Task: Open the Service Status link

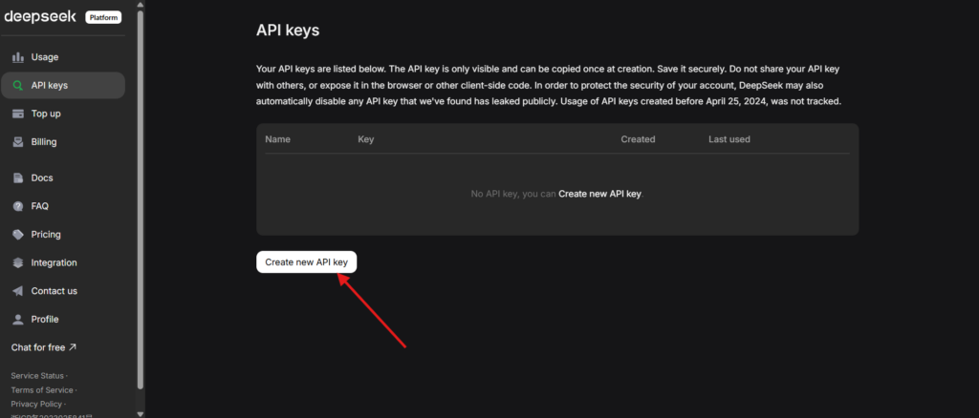Action: [37, 376]
